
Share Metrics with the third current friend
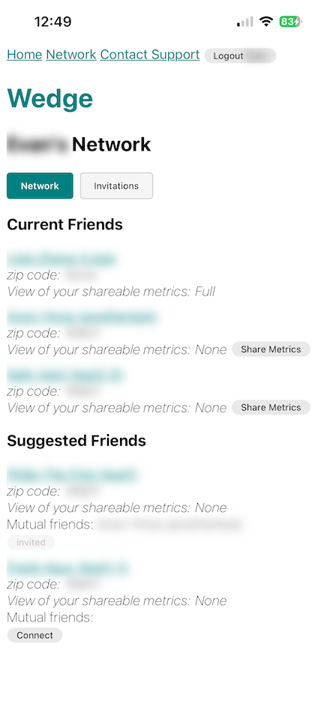click(x=271, y=407)
